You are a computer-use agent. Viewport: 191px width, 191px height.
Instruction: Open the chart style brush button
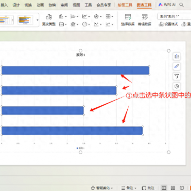[177, 66]
